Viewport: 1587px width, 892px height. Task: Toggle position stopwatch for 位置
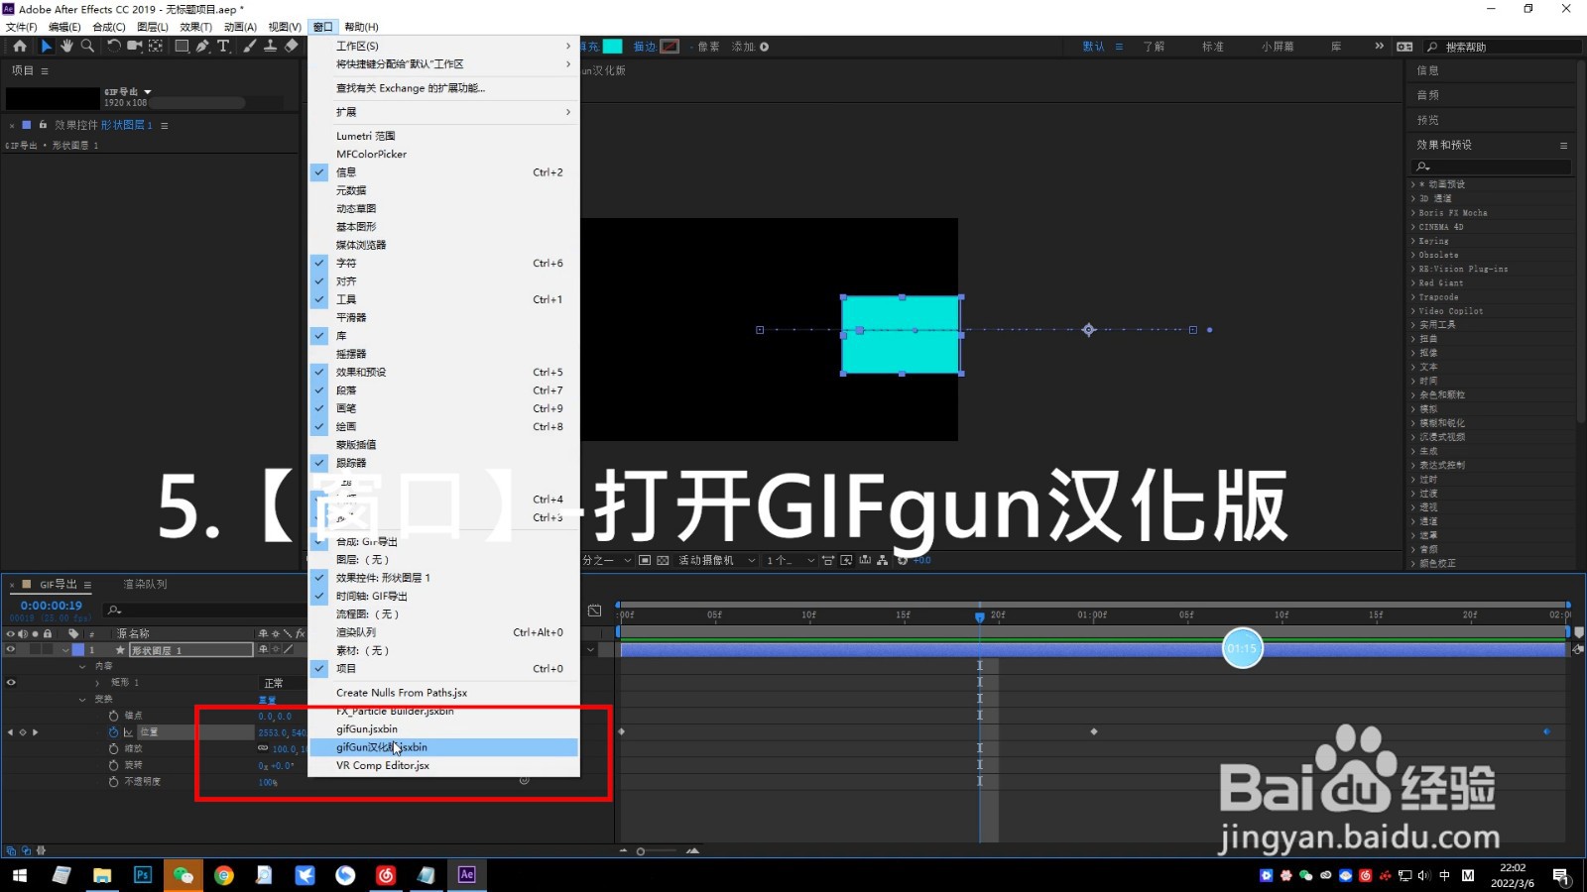pyautogui.click(x=113, y=732)
